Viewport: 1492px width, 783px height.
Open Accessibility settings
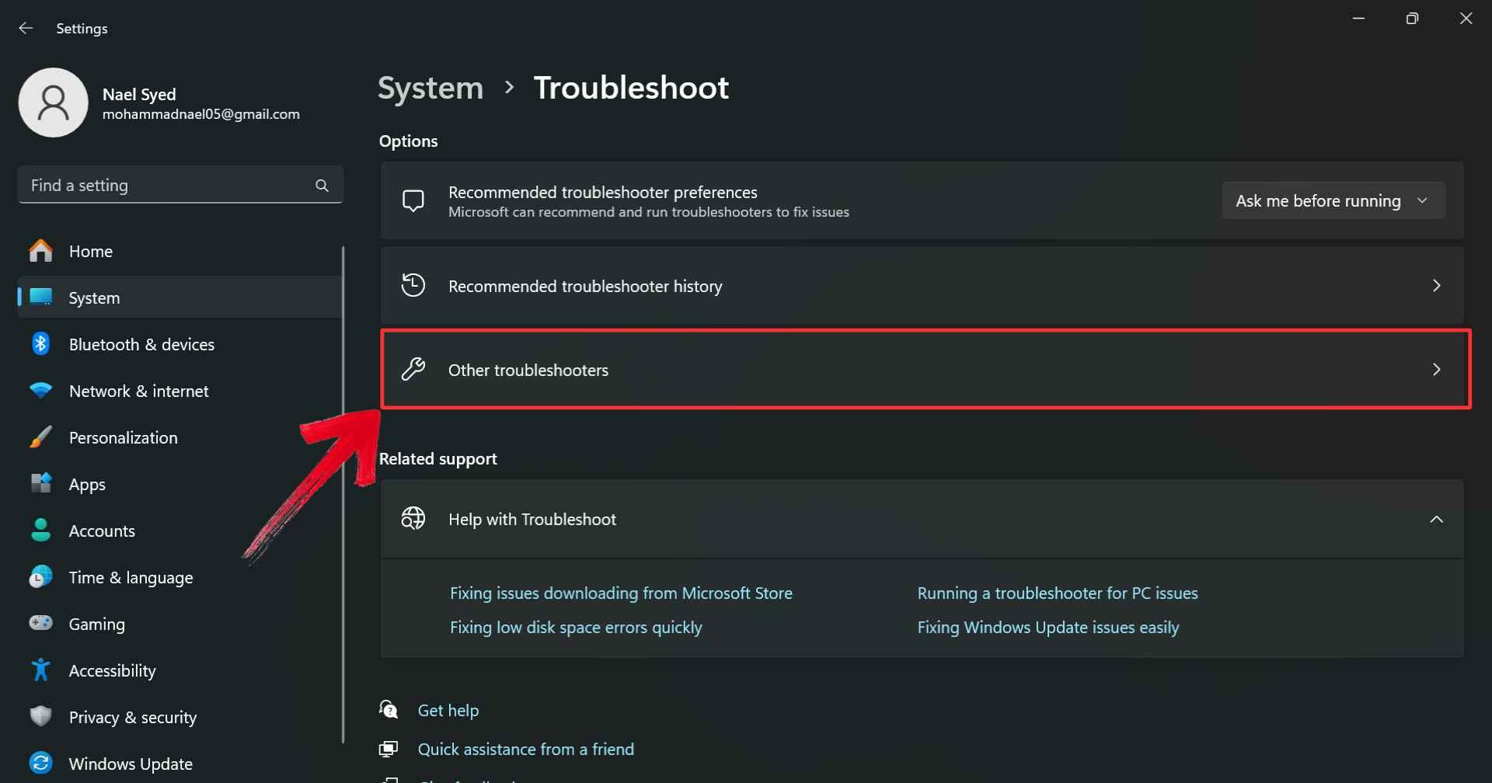click(40, 670)
